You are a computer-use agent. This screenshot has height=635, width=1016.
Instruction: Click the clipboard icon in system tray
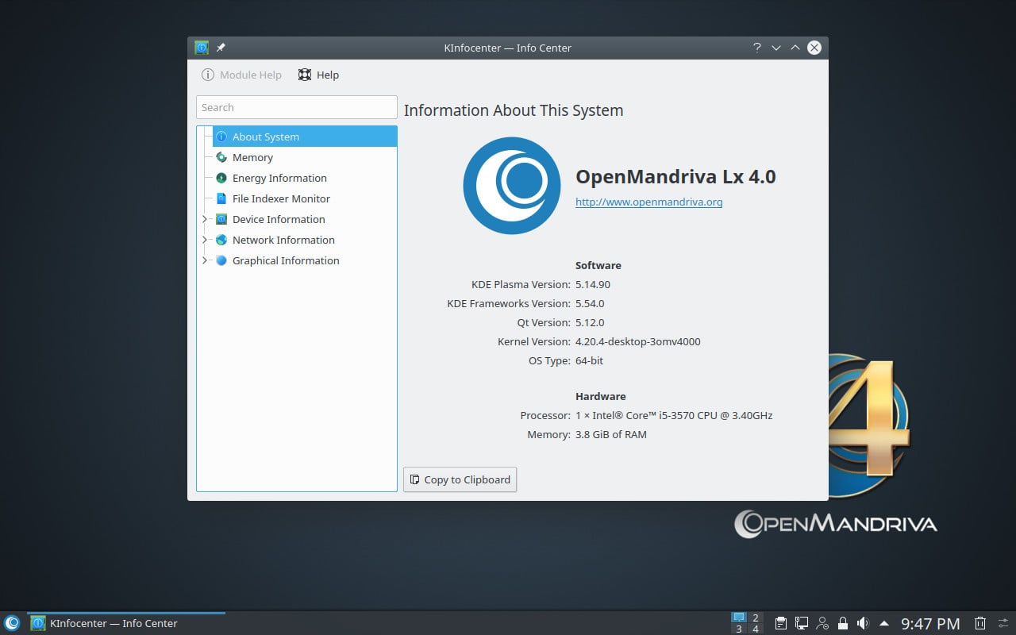point(780,622)
